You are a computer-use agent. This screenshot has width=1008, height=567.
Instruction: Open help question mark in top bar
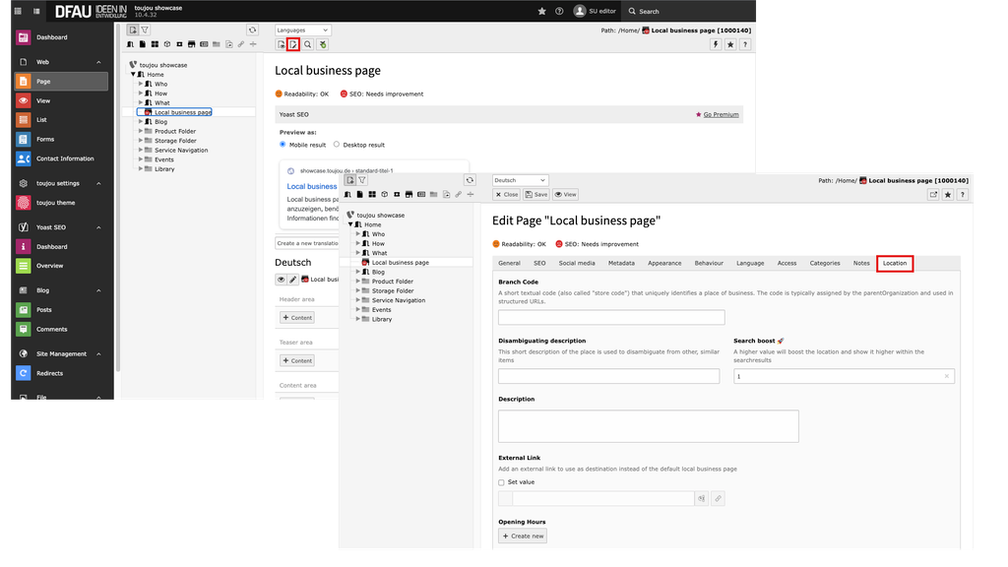click(x=559, y=11)
